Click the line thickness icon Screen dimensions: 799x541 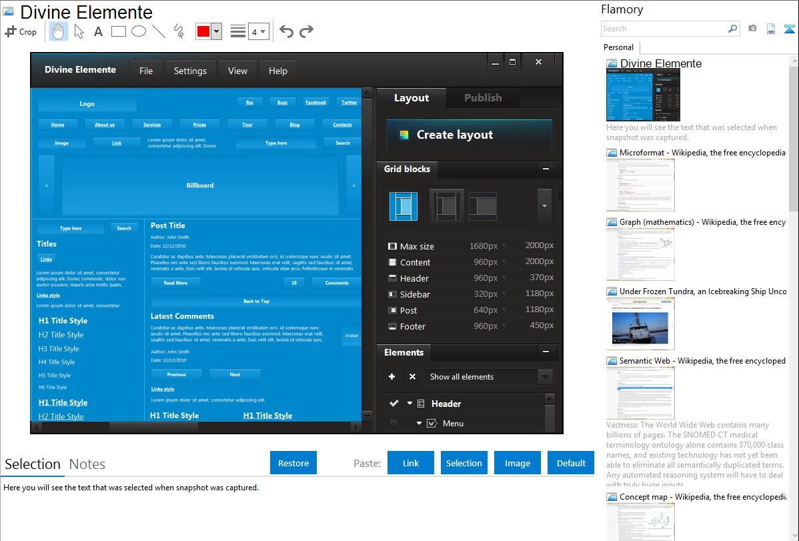(238, 31)
